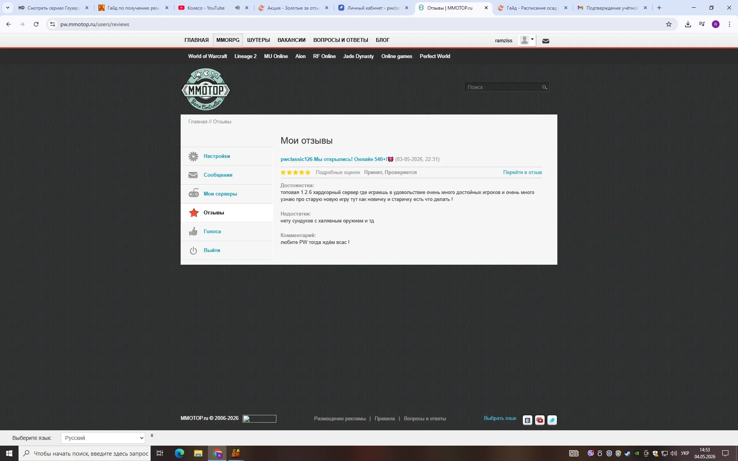The width and height of the screenshot is (738, 461).
Task: Open Вопросы и ответы footer link
Action: click(425, 419)
